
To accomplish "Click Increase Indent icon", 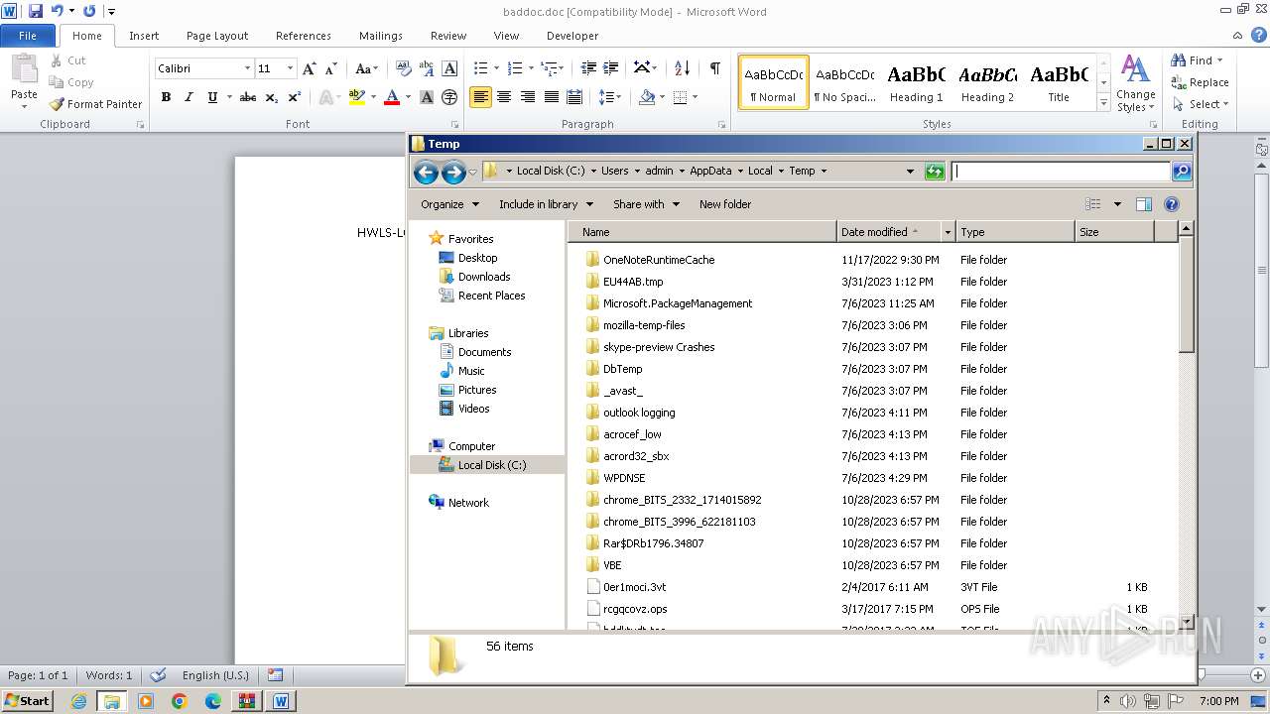I will pos(612,68).
